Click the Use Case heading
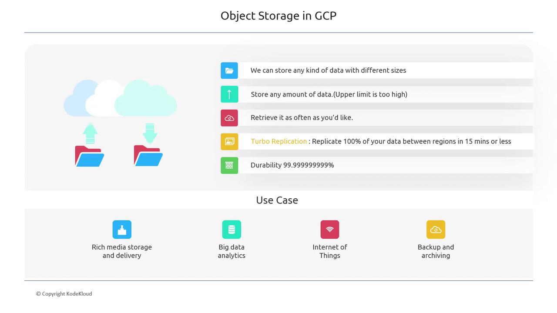Viewport: 557px width, 313px height. click(277, 200)
